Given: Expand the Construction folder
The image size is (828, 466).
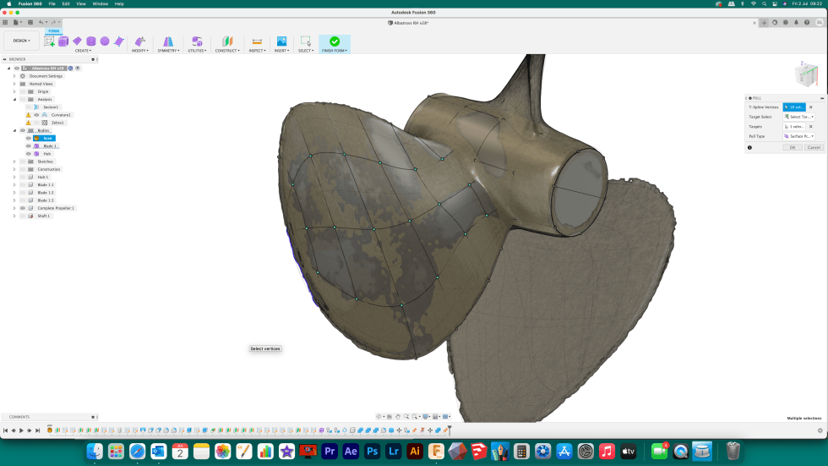Looking at the screenshot, I should pyautogui.click(x=15, y=169).
